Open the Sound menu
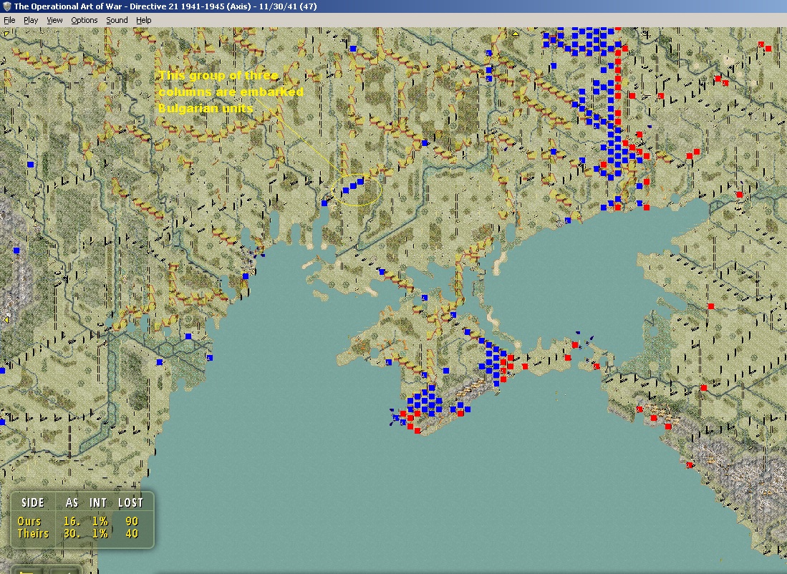This screenshot has height=574, width=787. pos(117,20)
